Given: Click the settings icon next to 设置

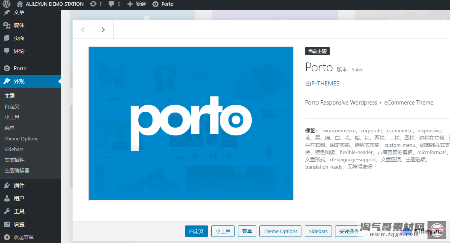Looking at the screenshot, I should pyautogui.click(x=7, y=224).
